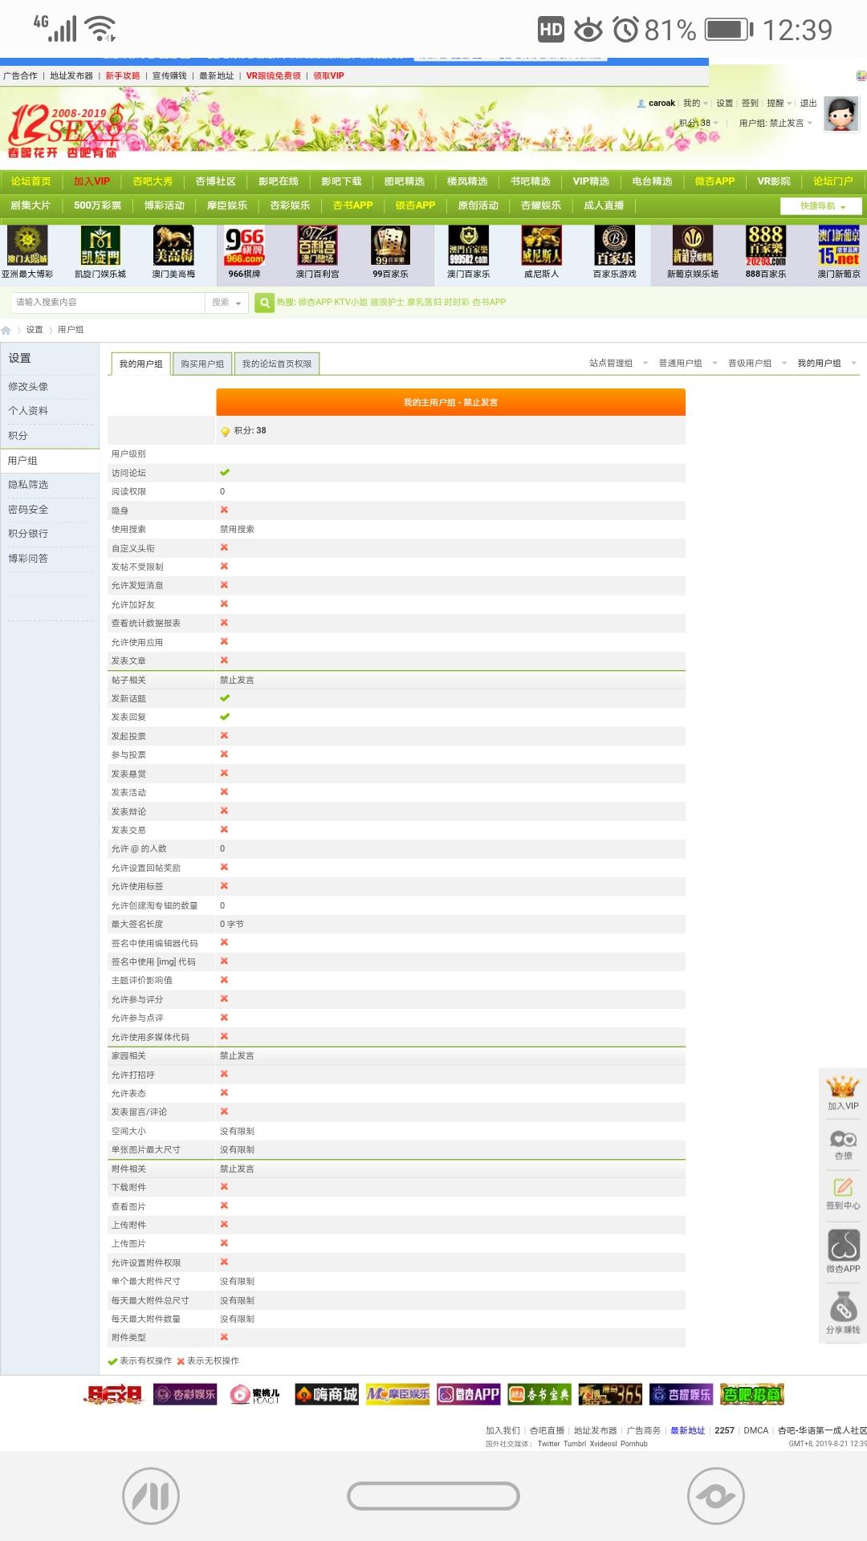Viewport: 867px width, 1541px height.
Task: Expand the 我的 header menu
Action: click(x=695, y=104)
